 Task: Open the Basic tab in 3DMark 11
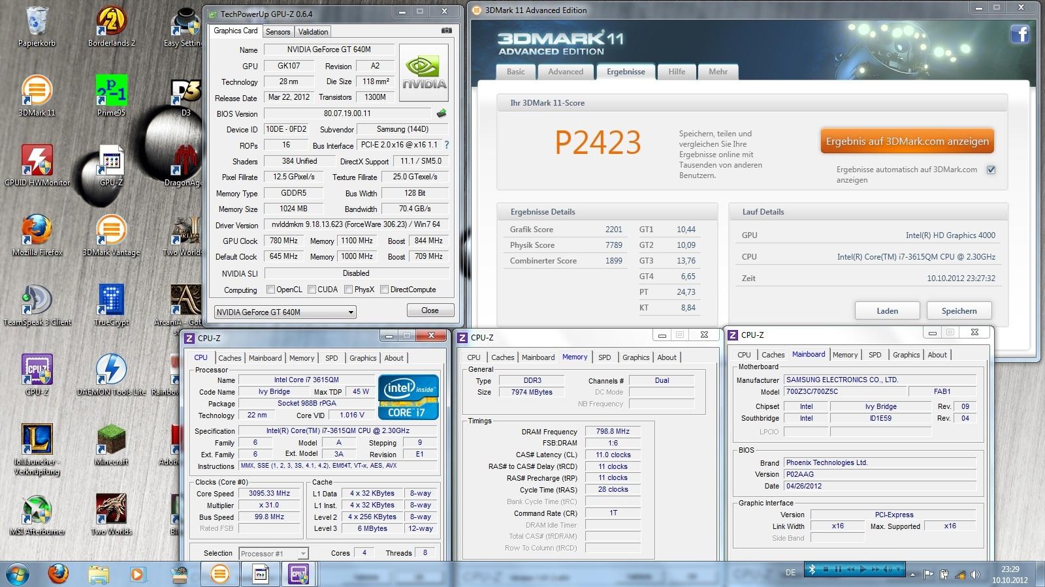515,72
